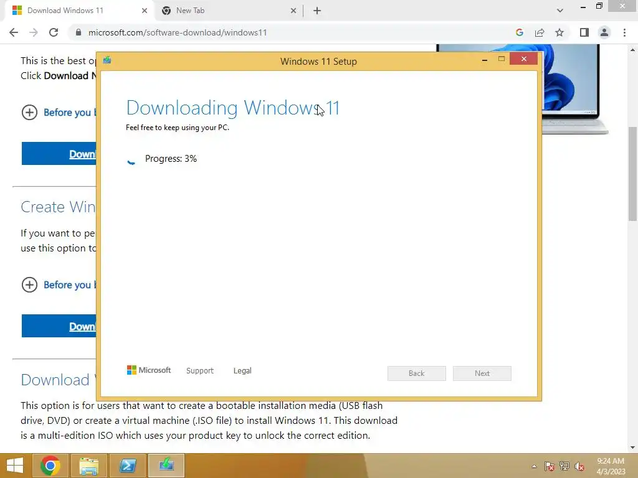Close the Windows 11 Setup window

pyautogui.click(x=523, y=59)
